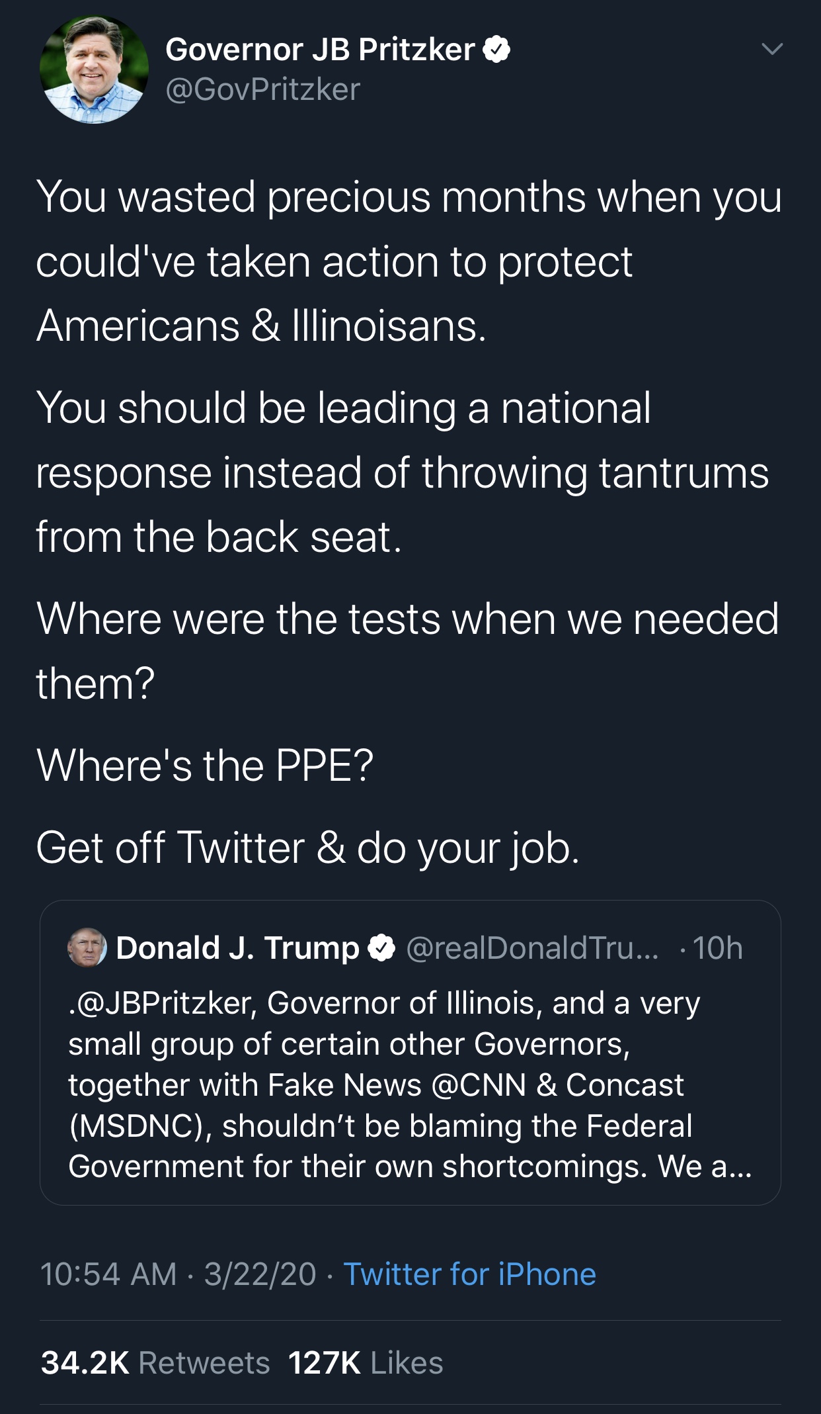Click the 10:54 AM tweet time
Screen dimensions: 821x1414
108,1274
